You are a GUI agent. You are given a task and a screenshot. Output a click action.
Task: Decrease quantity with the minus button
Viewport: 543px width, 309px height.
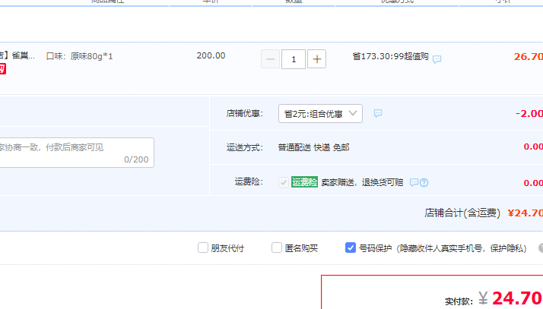point(271,59)
